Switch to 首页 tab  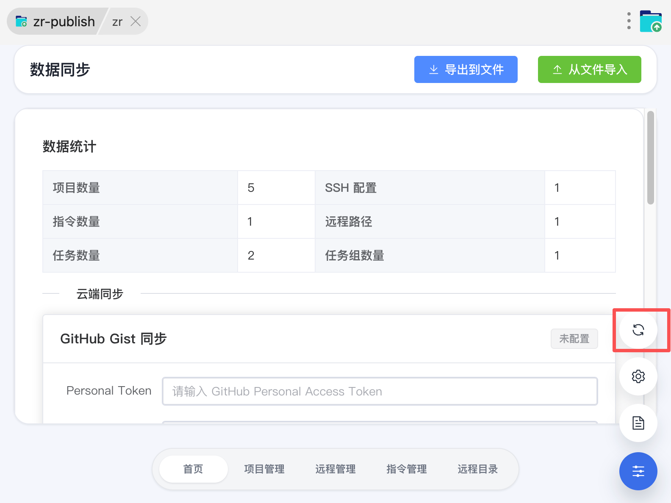click(x=193, y=469)
